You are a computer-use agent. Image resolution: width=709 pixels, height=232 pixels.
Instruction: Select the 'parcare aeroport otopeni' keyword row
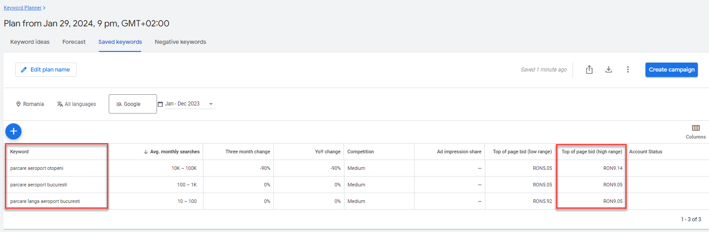click(x=37, y=169)
